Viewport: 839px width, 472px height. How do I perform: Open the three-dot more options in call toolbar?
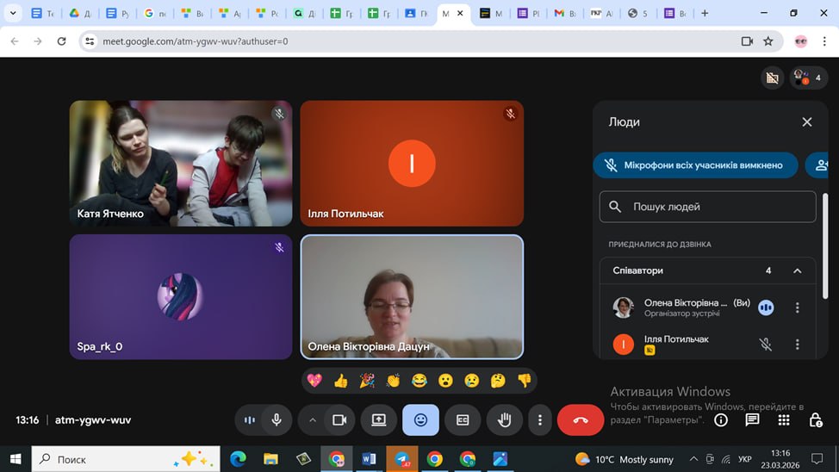point(540,420)
